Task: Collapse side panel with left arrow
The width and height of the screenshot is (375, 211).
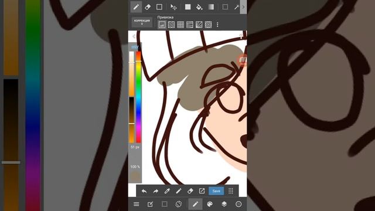Action: tap(134, 36)
